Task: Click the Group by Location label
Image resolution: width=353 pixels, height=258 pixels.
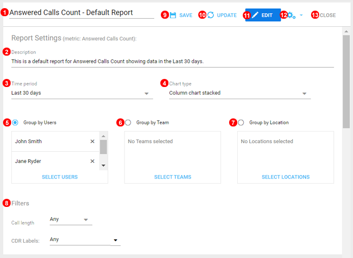Action: [x=269, y=122]
